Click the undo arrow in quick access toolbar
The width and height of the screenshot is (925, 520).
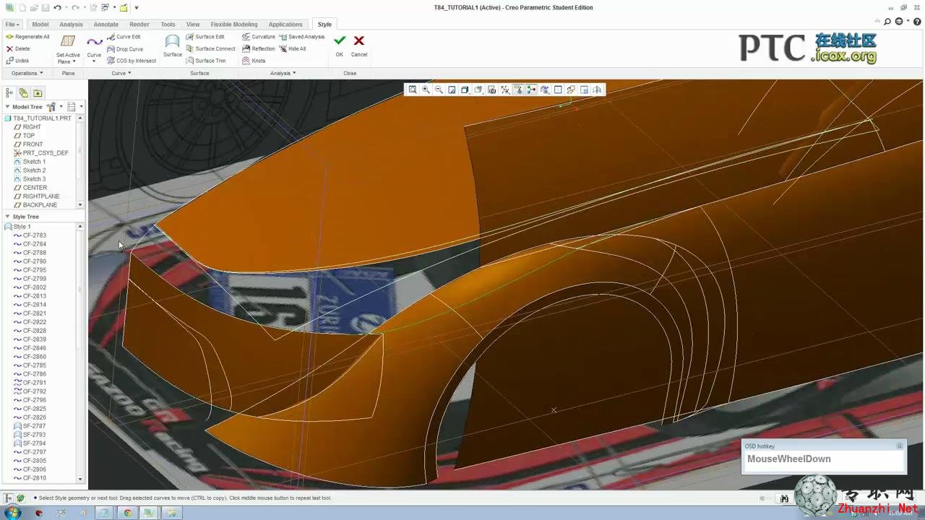(x=57, y=7)
